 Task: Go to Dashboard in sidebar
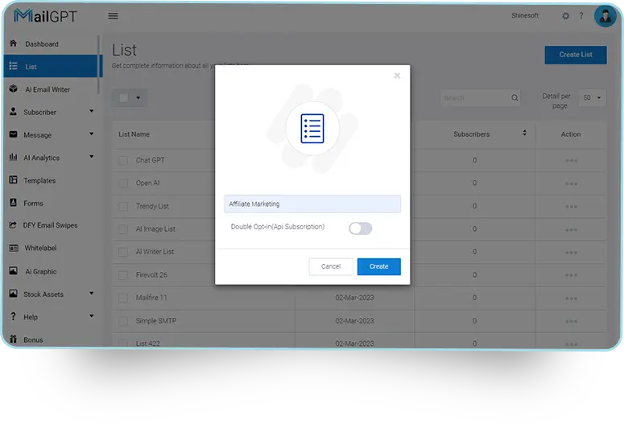coord(41,44)
